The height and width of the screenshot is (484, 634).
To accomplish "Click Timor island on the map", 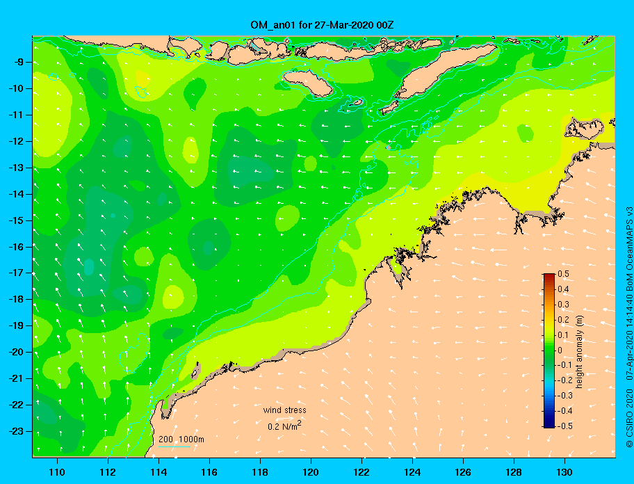I will point(439,75).
